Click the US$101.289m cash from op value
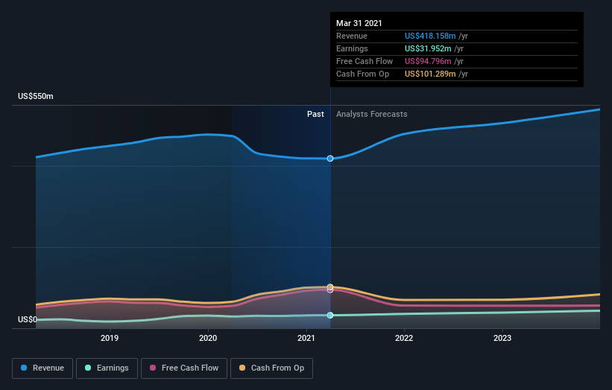This screenshot has width=612, height=390. [x=430, y=74]
